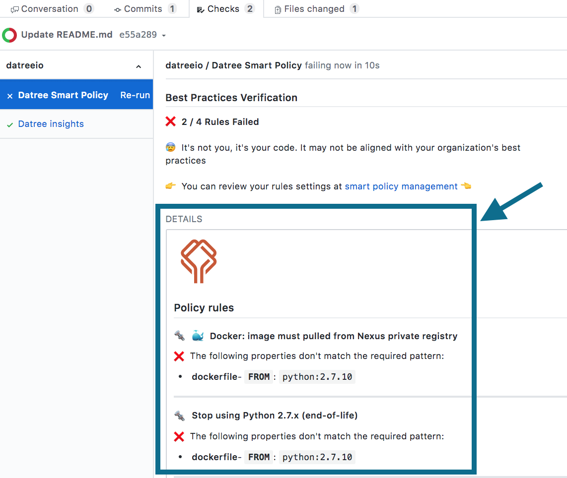Screen dimensions: 567x478
Task: Click the Checks tab
Action: (223, 9)
